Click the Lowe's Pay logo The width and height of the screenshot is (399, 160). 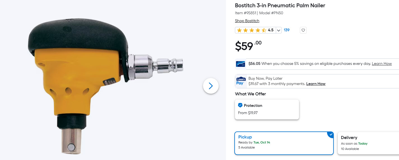pyautogui.click(x=241, y=81)
